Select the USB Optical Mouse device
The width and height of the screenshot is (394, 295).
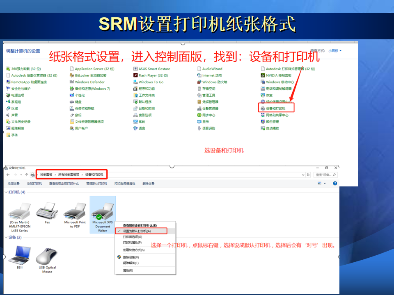tap(47, 260)
